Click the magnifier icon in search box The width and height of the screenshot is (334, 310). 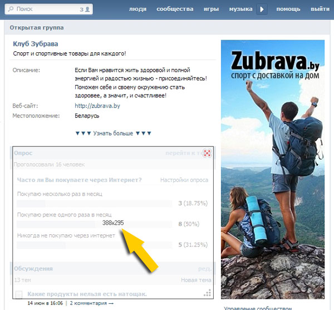pos(11,9)
